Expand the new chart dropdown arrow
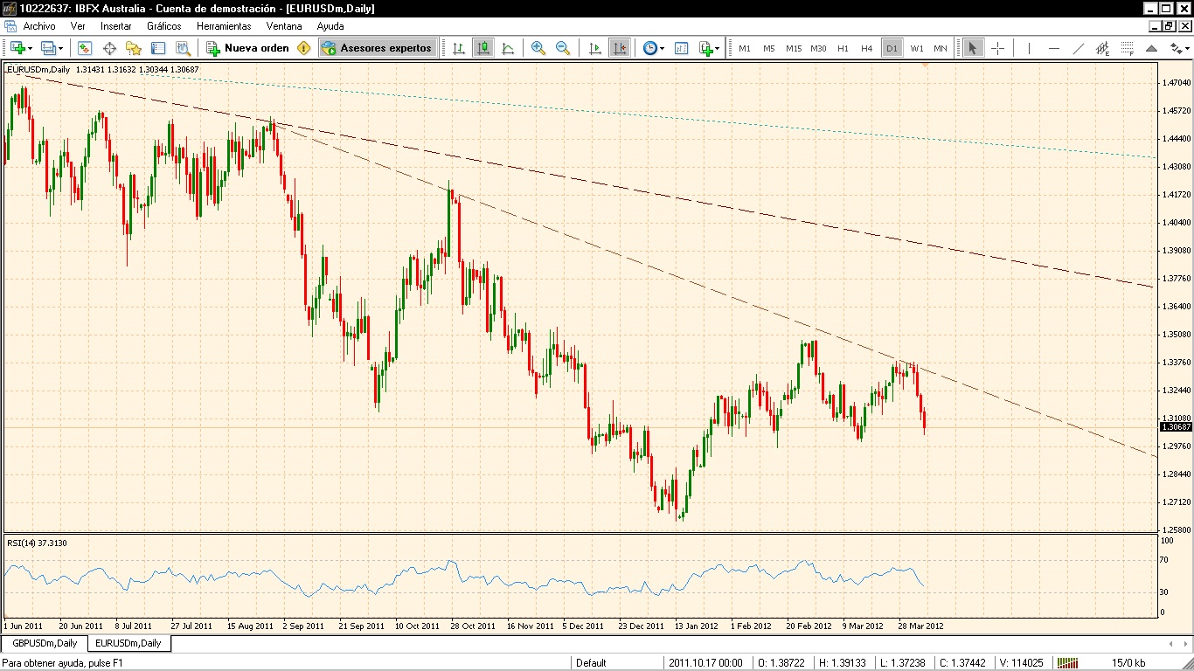 tap(31, 48)
